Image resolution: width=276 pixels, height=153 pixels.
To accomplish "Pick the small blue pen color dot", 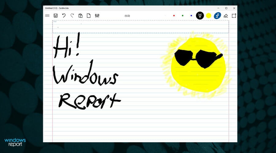I will pyautogui.click(x=191, y=16).
